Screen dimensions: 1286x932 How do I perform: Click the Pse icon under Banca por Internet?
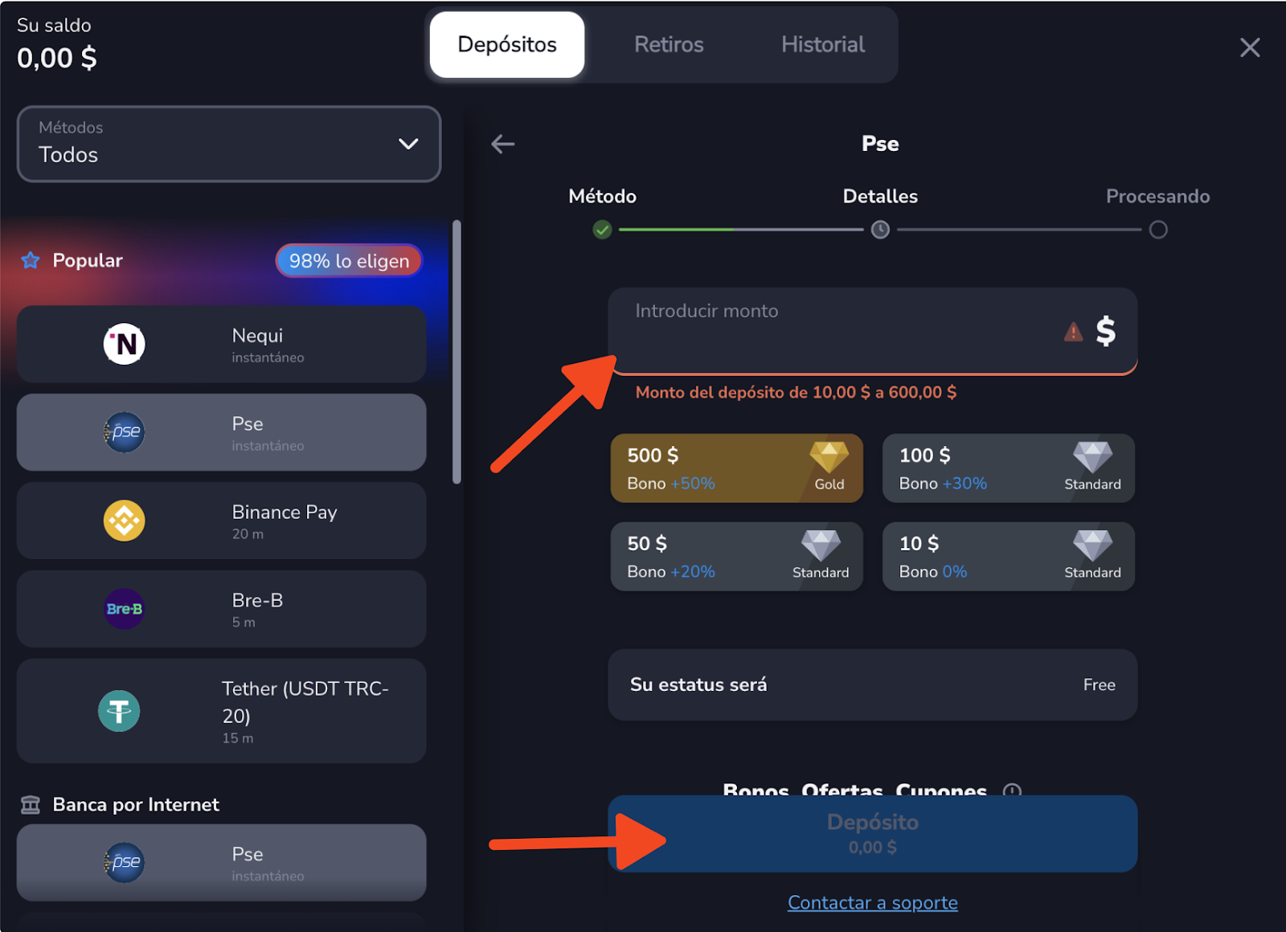tap(124, 862)
